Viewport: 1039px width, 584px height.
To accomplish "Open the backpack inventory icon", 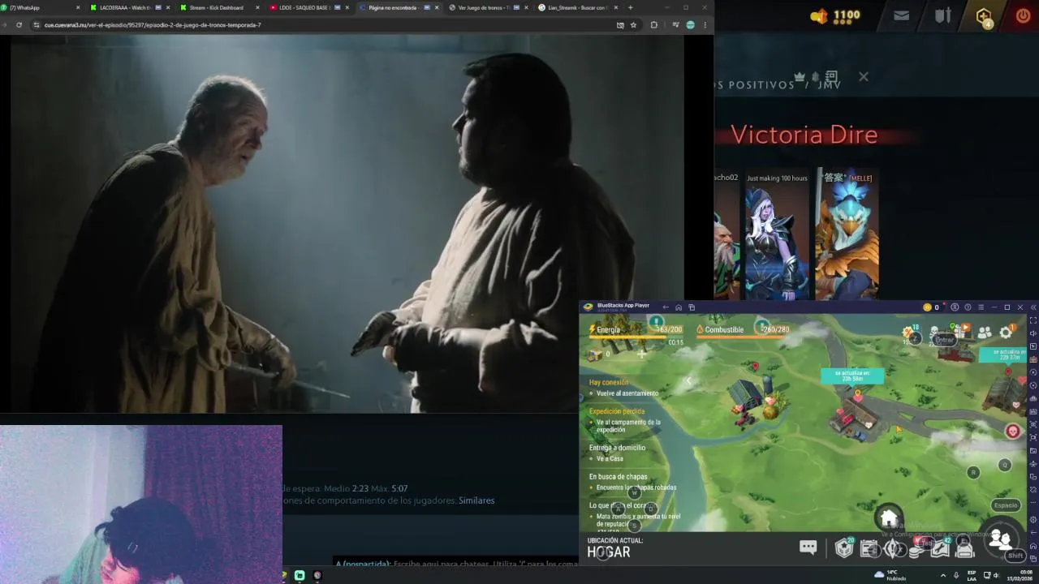I will [x=964, y=548].
